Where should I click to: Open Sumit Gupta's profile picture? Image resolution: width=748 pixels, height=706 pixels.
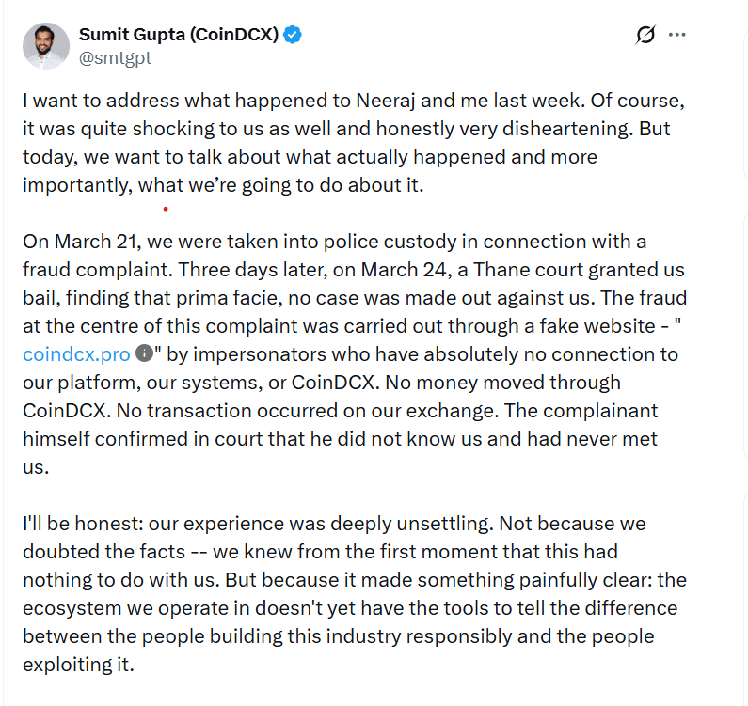point(46,46)
